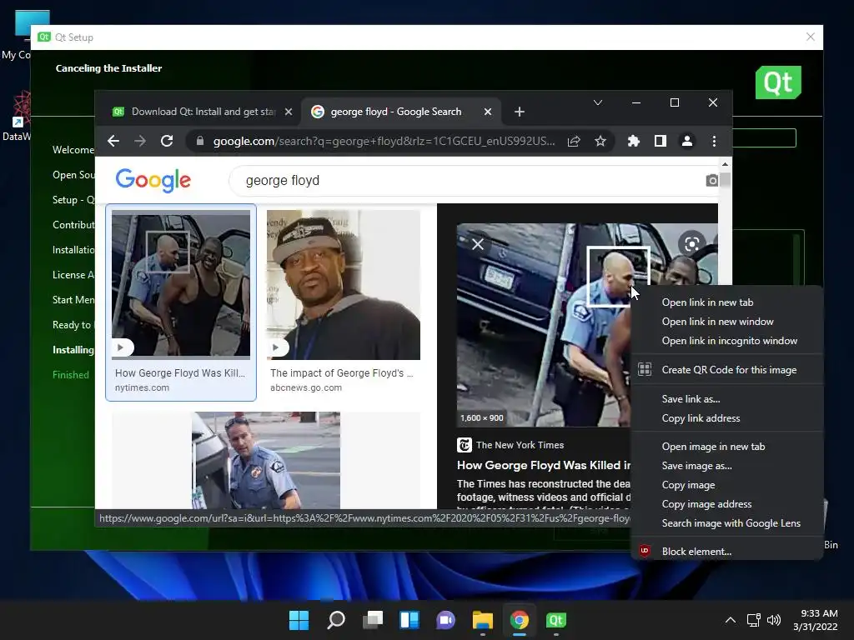Click the play badge on the nytimes thumbnail
This screenshot has width=854, height=640.
coord(121,347)
